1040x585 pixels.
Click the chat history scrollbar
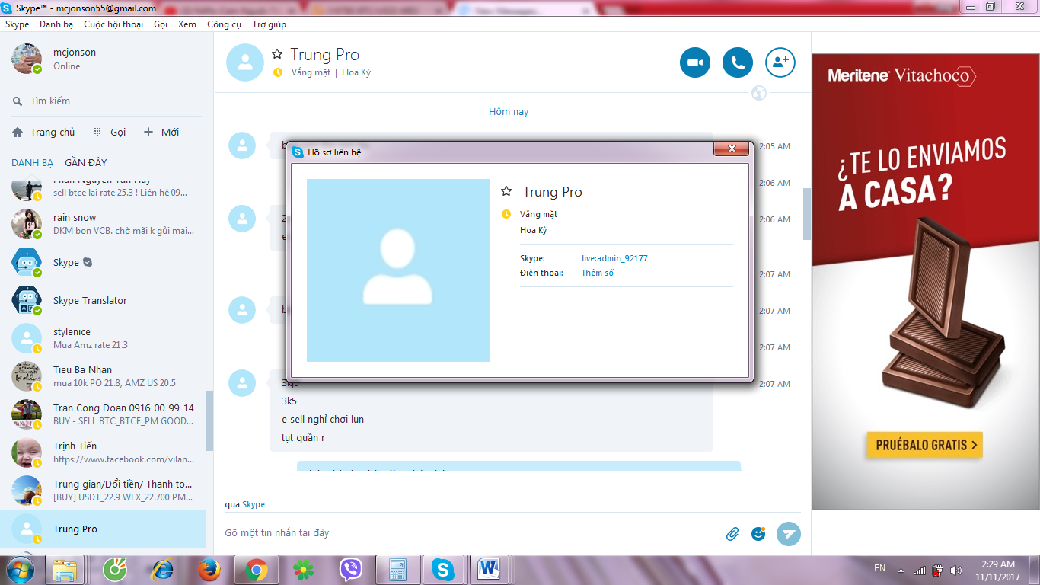(x=807, y=214)
